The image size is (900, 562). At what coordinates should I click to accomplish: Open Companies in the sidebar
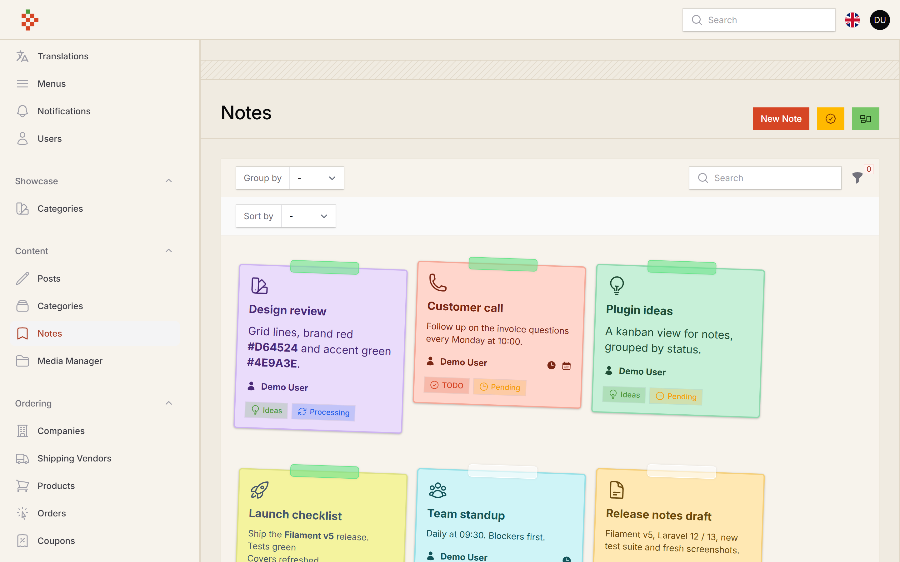(95, 431)
